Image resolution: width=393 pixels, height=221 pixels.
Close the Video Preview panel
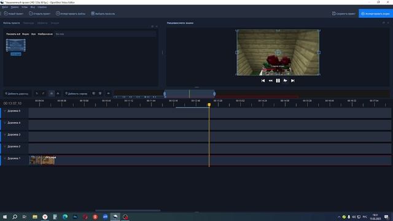pyautogui.click(x=388, y=23)
